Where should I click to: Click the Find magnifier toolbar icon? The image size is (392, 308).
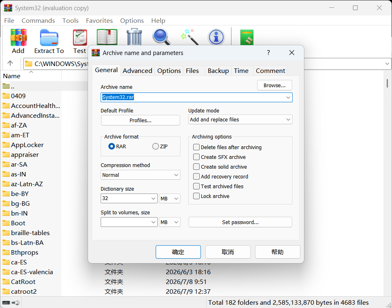[x=161, y=37]
